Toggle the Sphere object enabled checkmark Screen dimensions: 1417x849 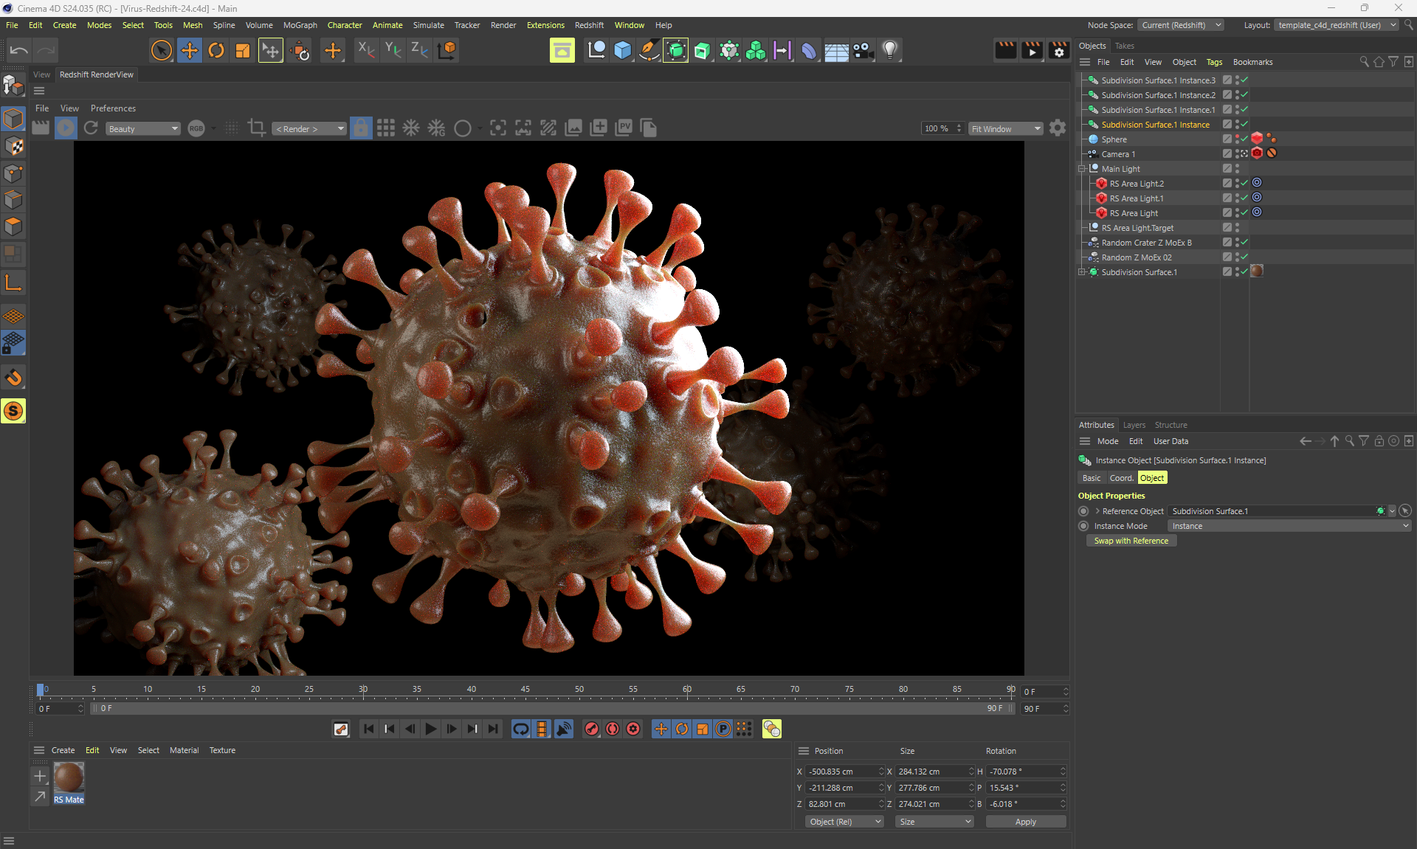pyautogui.click(x=1244, y=139)
